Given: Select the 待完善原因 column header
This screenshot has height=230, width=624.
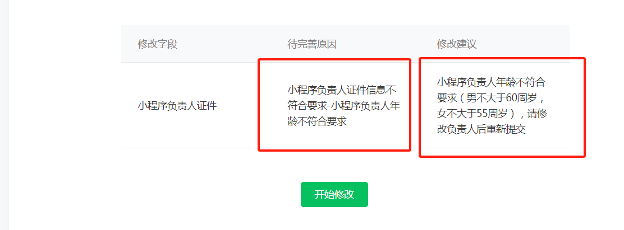Looking at the screenshot, I should (312, 44).
